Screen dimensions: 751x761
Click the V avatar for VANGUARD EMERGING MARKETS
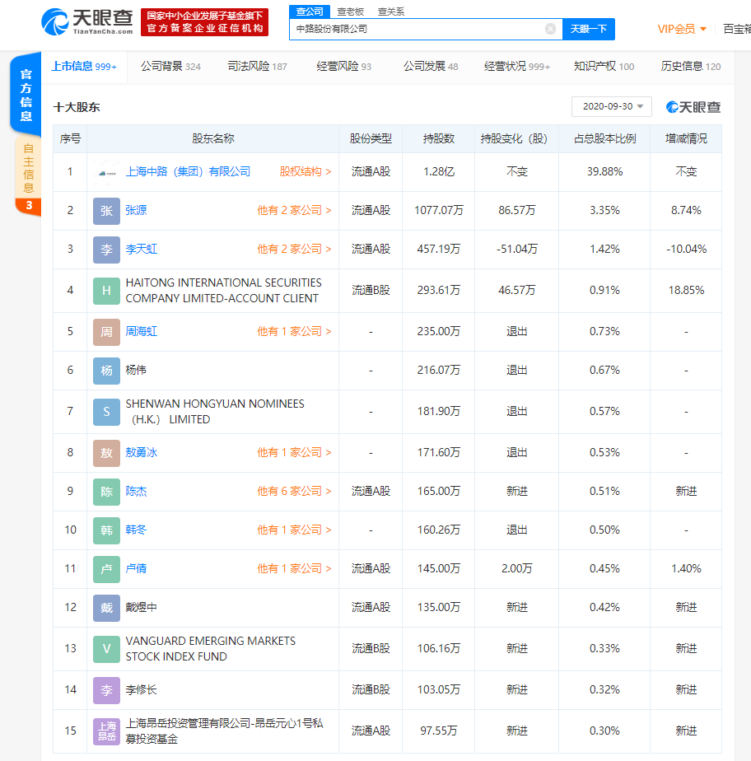point(106,649)
